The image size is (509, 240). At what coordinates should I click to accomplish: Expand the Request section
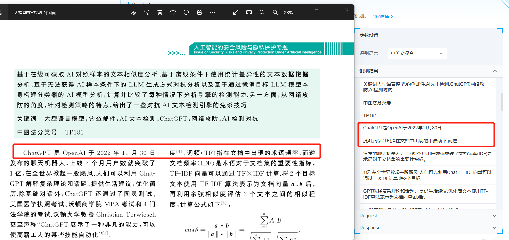(x=495, y=216)
